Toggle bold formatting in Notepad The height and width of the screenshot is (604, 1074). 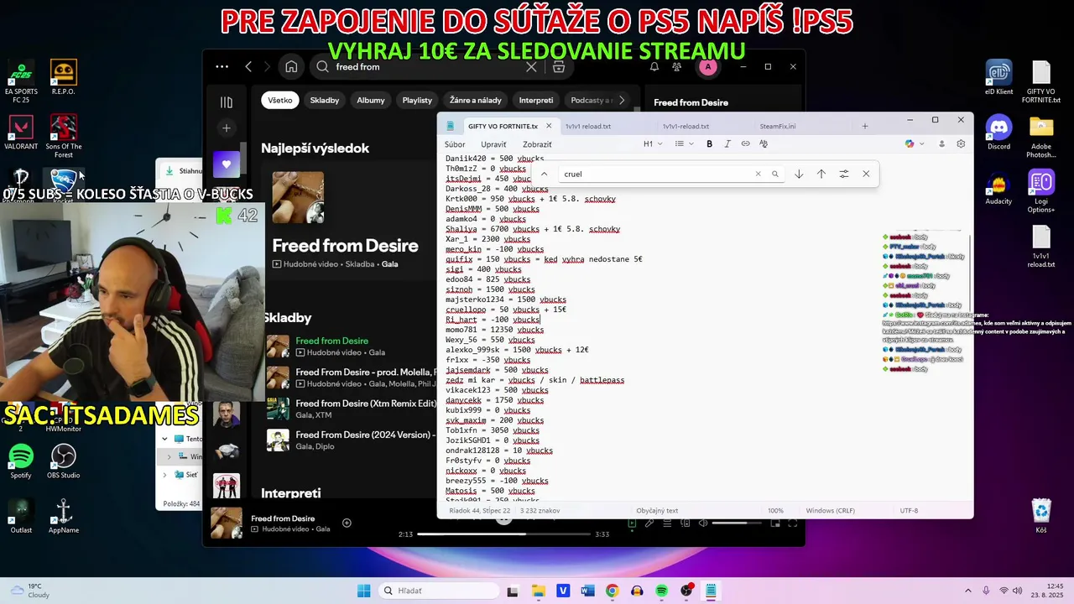tap(709, 144)
